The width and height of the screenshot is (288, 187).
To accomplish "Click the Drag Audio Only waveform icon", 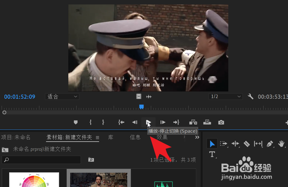I will pyautogui.click(x=149, y=97).
